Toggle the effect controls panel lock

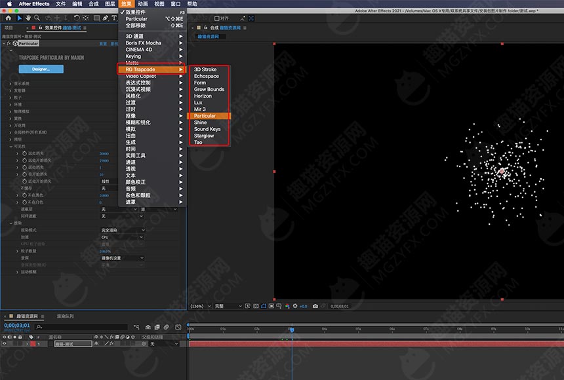pyautogui.click(x=40, y=28)
